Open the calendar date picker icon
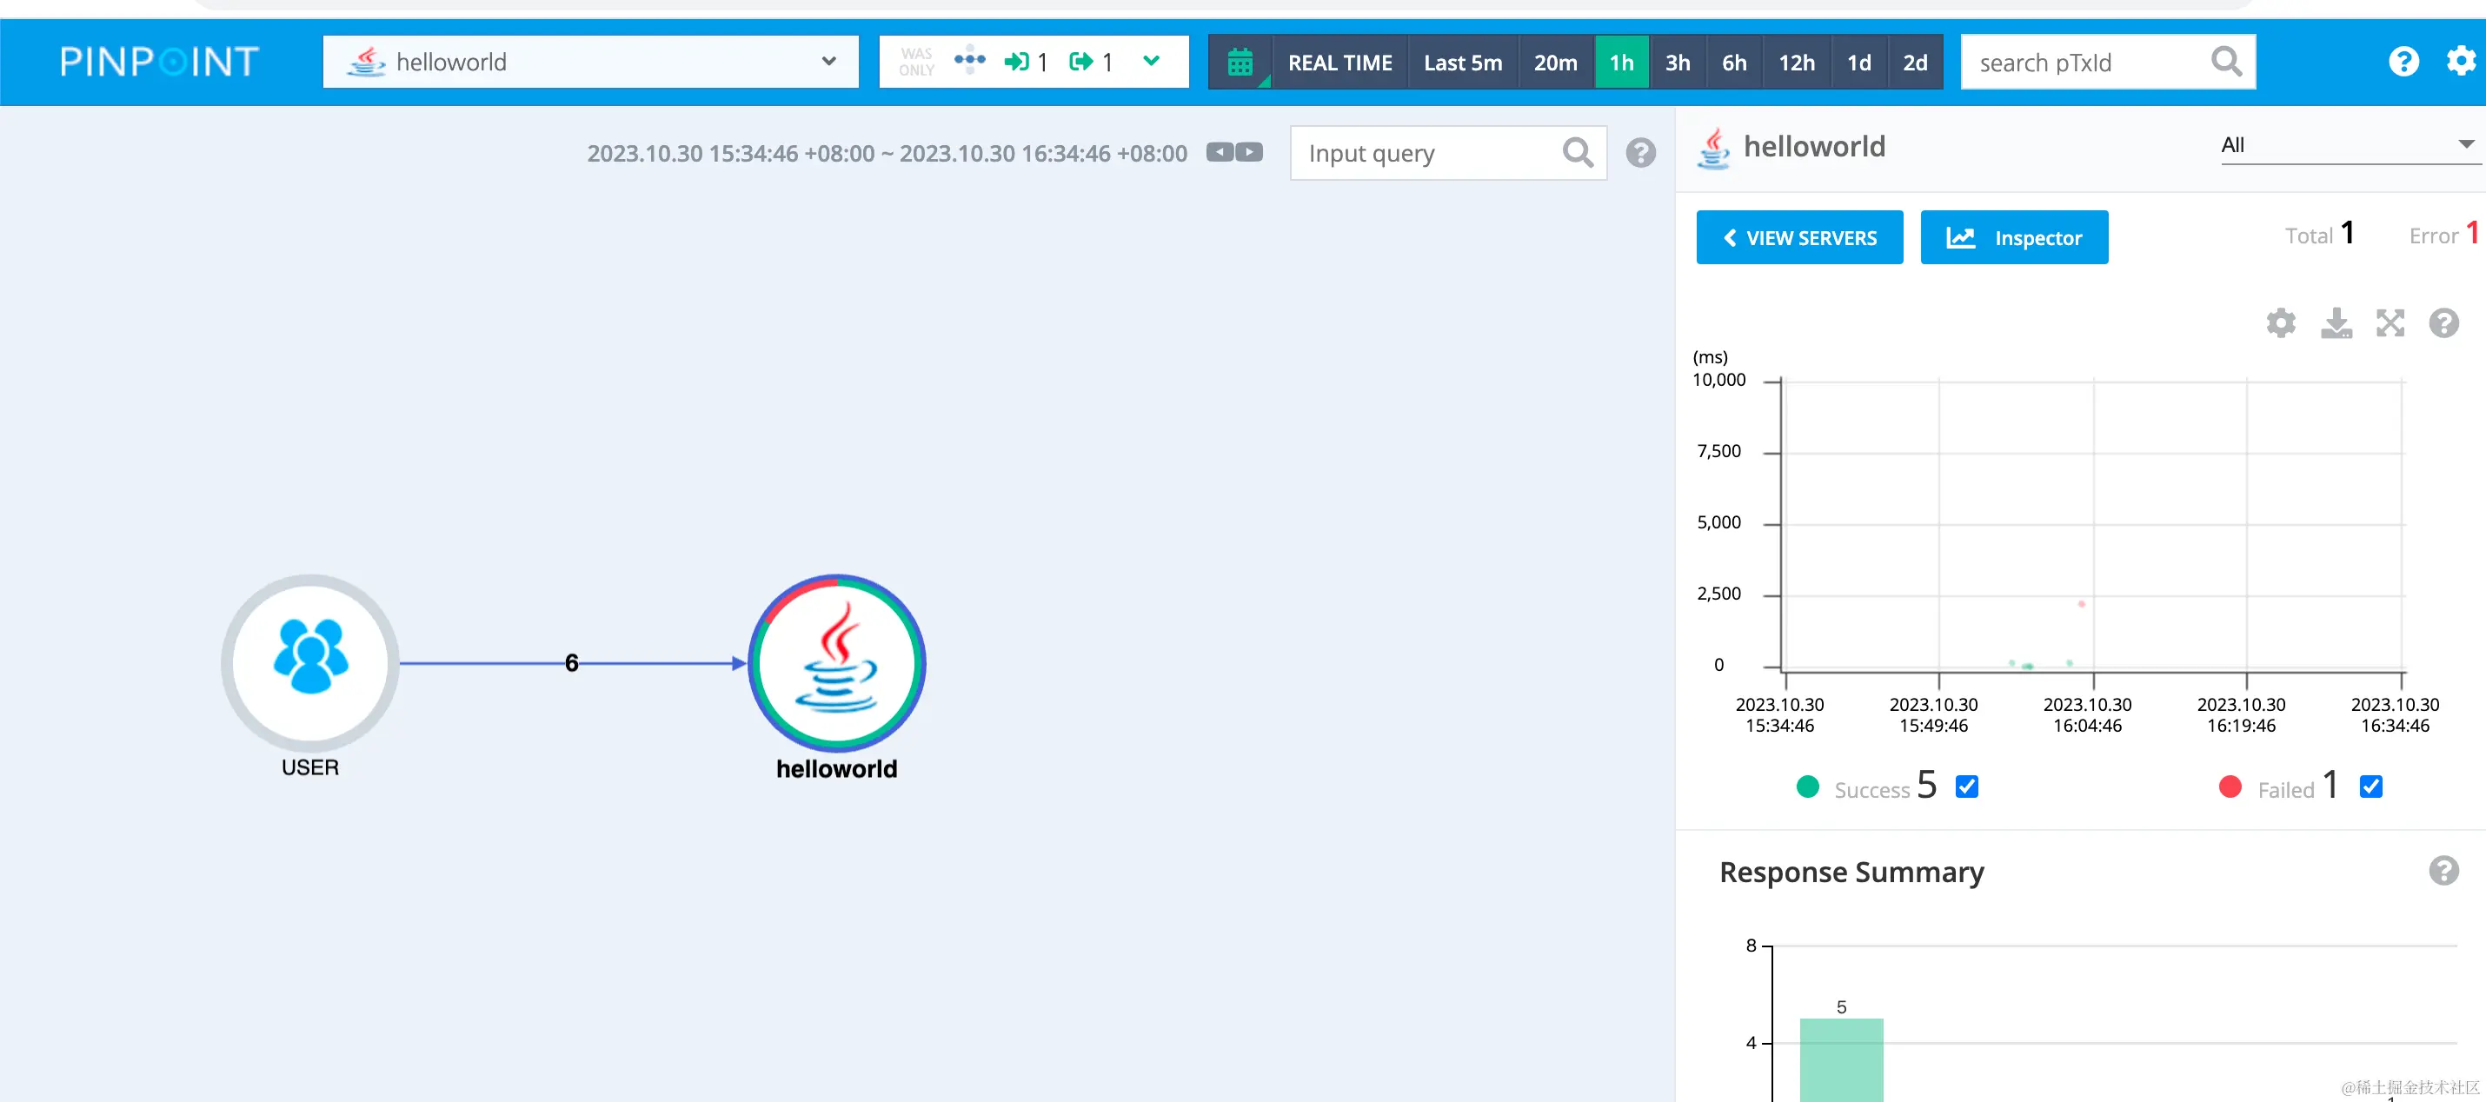This screenshot has width=2486, height=1102. coord(1240,63)
